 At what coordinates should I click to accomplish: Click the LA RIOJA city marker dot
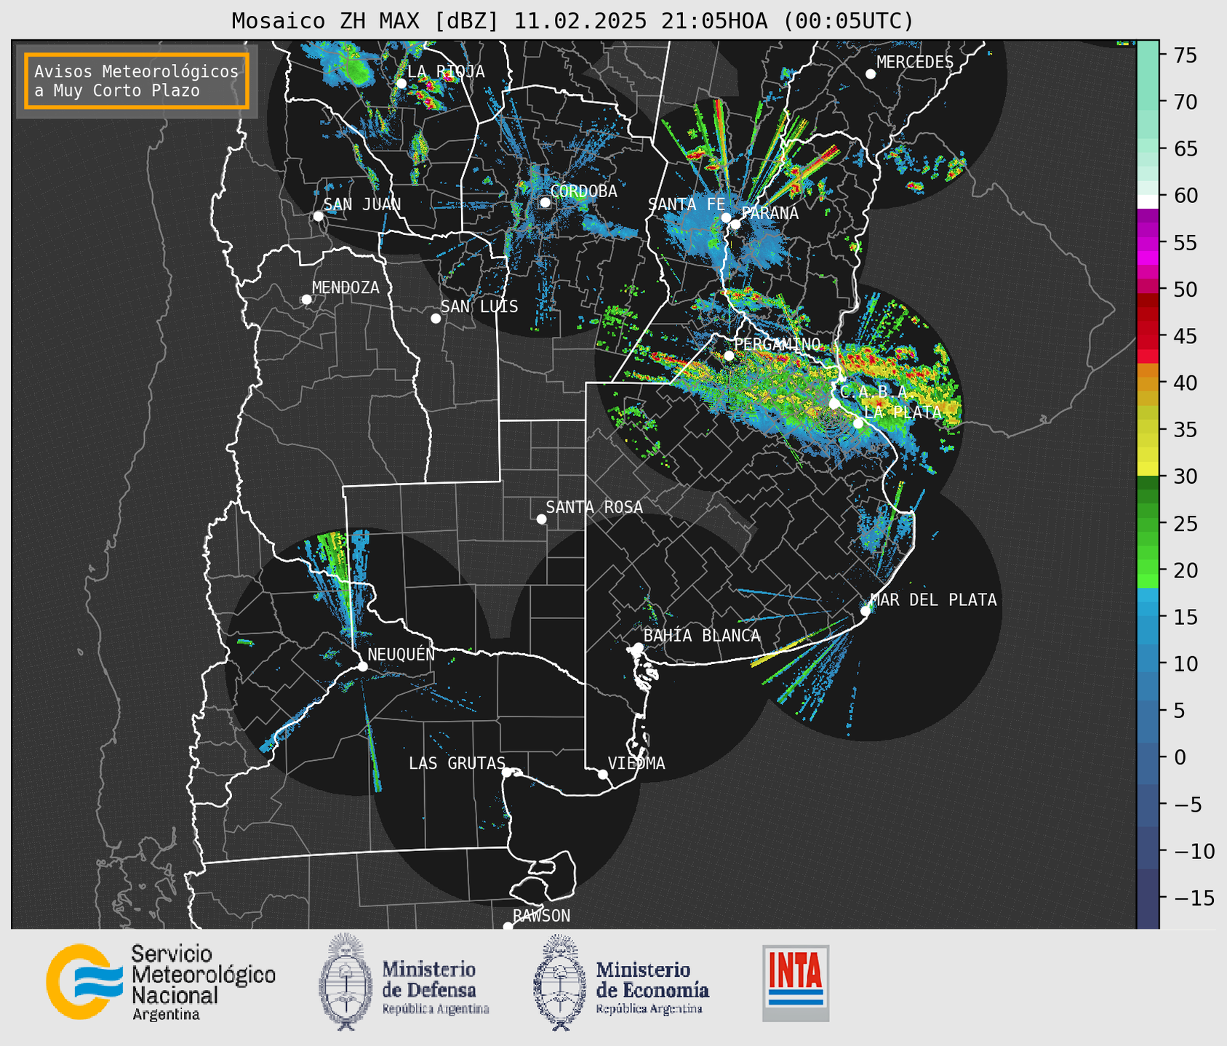click(401, 84)
